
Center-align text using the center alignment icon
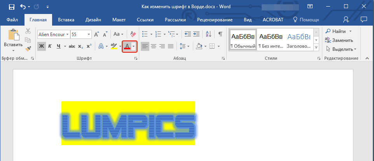(x=154, y=47)
